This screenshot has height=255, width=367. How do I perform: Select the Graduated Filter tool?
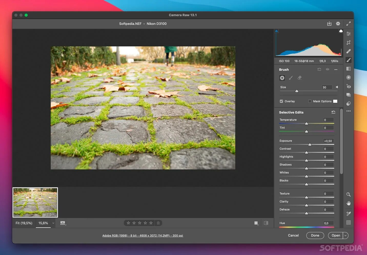click(x=349, y=69)
